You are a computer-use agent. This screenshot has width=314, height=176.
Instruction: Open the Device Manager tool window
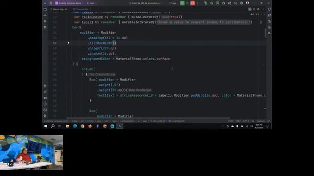coord(269,21)
